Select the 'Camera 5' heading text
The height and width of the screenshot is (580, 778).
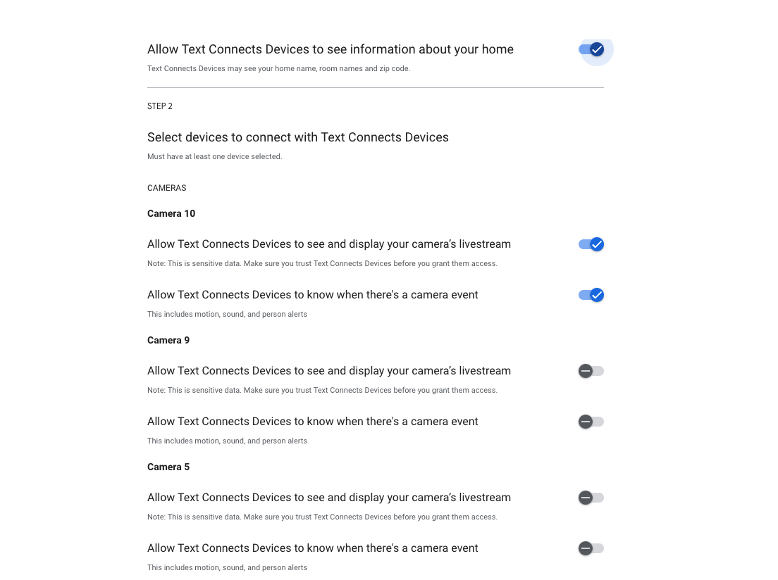(x=168, y=467)
